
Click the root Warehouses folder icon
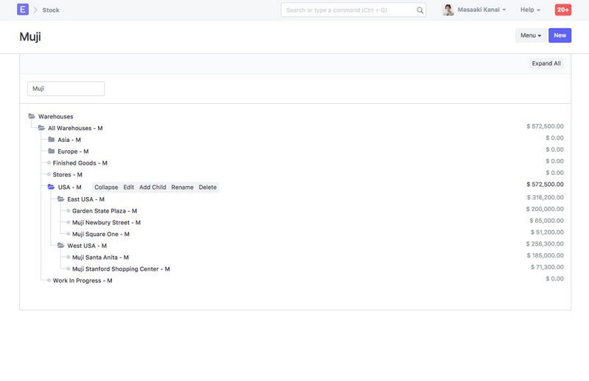(x=32, y=116)
